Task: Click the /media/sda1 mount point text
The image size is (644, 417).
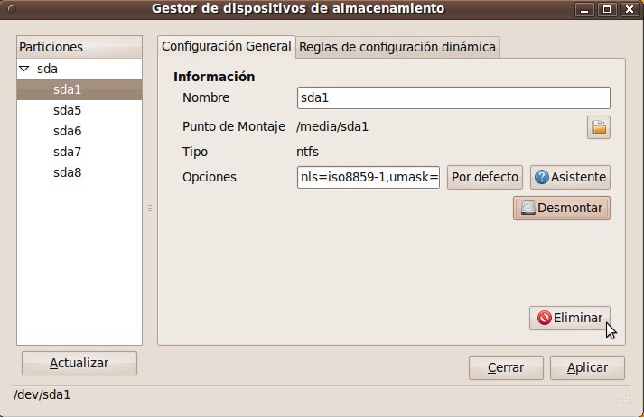Action: coord(332,126)
